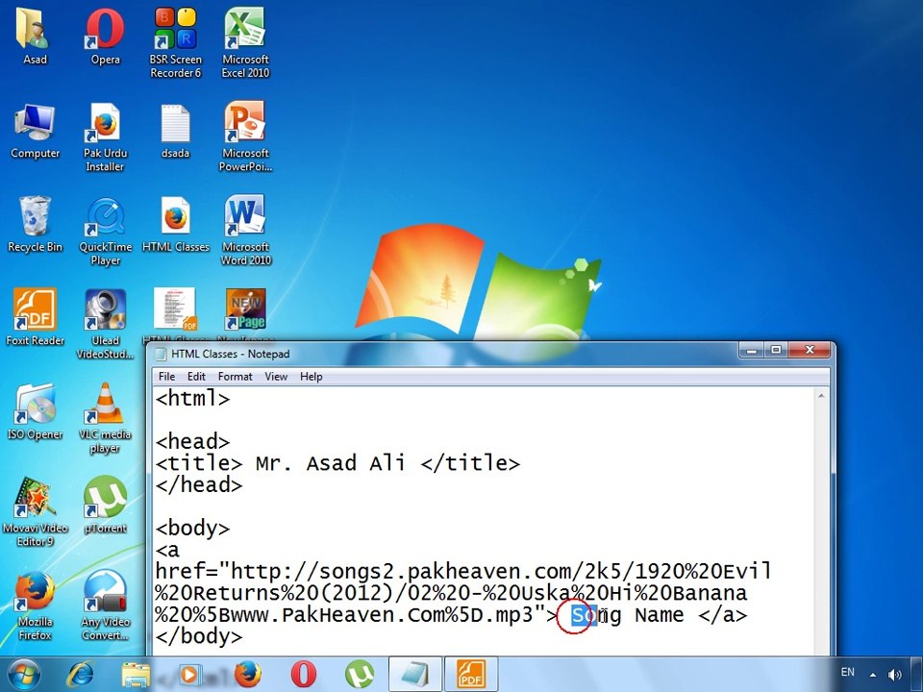This screenshot has width=923, height=692.
Task: Switch to Notepad taskbar button
Action: 415,675
